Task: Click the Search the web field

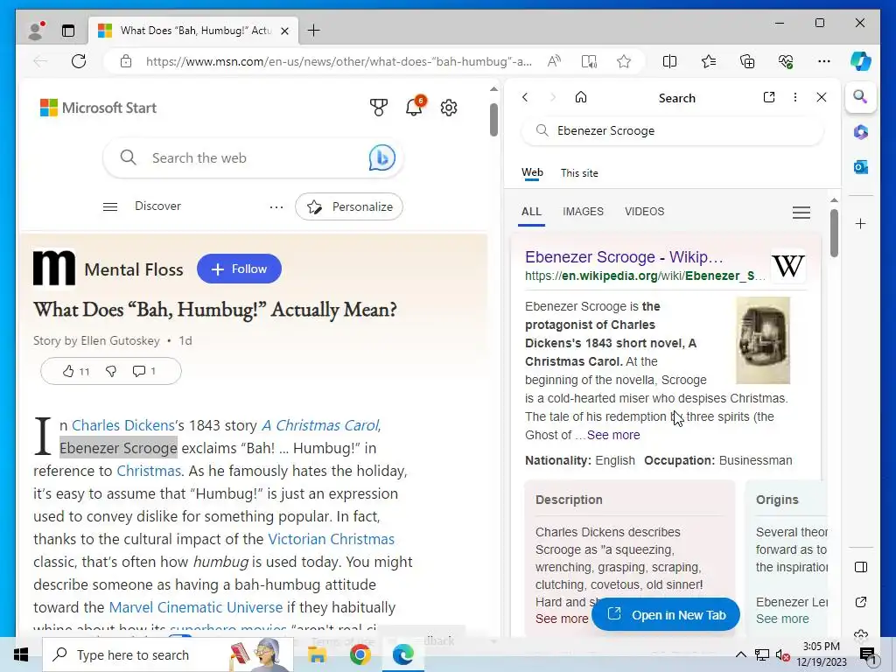Action: (253, 157)
